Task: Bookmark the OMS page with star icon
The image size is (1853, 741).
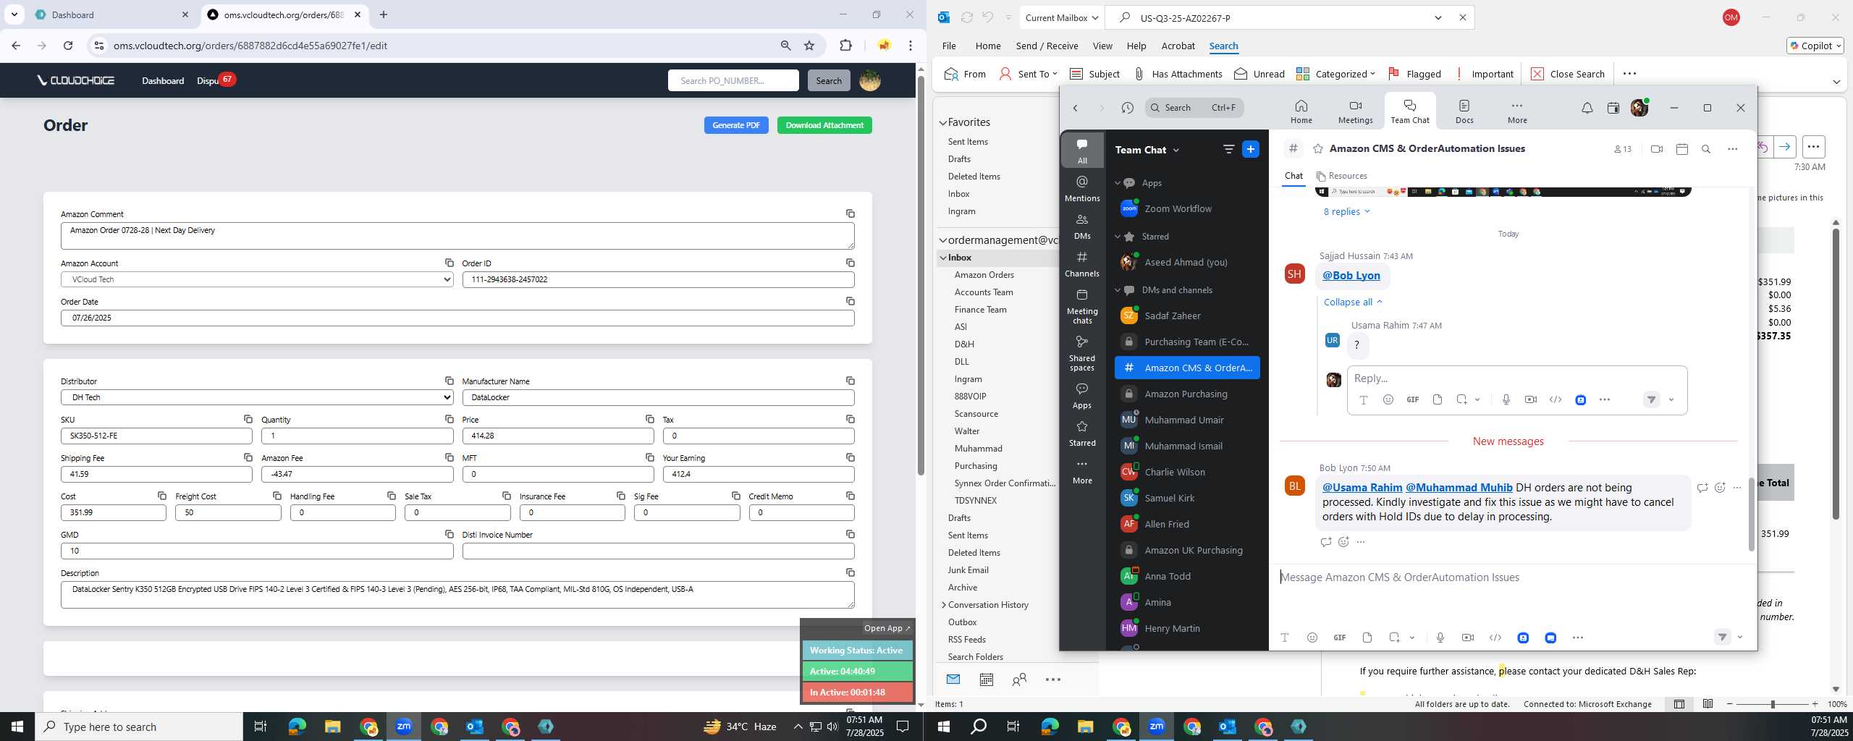Action: point(809,46)
